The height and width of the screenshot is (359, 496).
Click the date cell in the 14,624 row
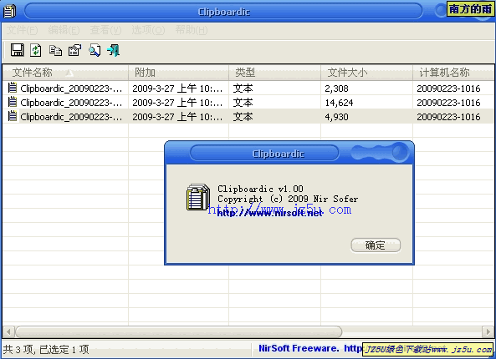tap(177, 103)
